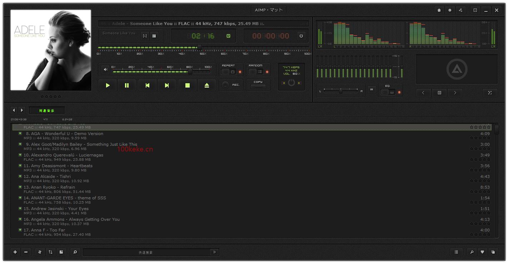
Task: Uncheck AGA - Wonderful U track checkbox
Action: point(20,134)
